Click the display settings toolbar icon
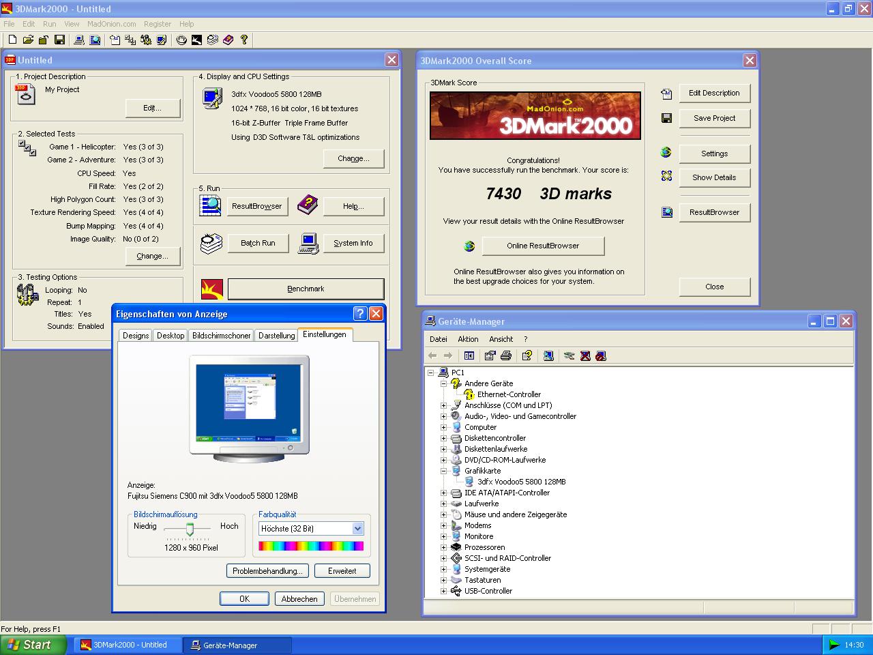Screen dimensions: 873x655 point(161,40)
